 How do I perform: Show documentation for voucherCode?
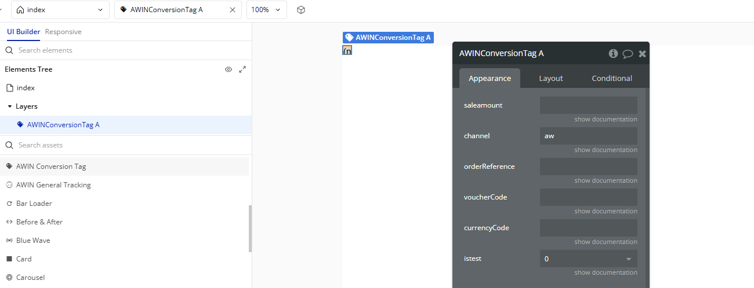606,211
